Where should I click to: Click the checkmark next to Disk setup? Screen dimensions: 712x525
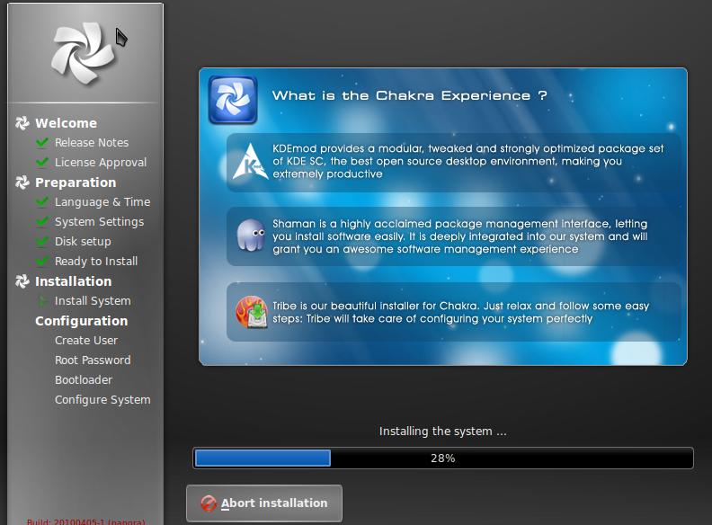(x=41, y=242)
